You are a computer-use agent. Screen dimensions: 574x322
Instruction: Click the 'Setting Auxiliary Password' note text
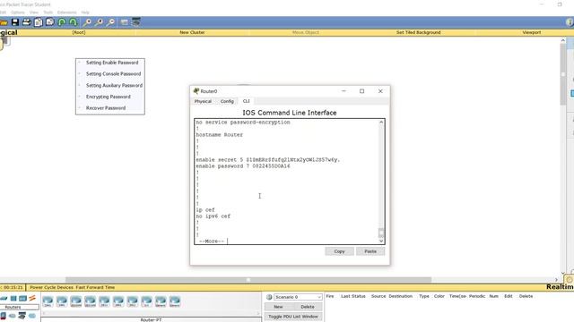click(114, 86)
